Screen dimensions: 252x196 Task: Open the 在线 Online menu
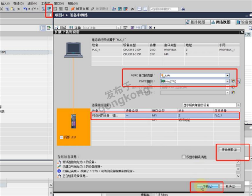[18, 3]
